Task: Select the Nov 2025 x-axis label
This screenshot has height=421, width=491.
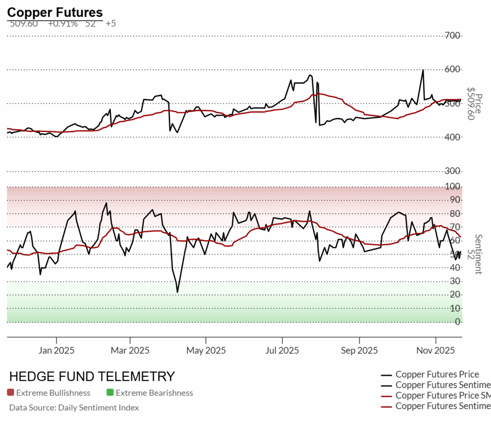Action: (435, 351)
